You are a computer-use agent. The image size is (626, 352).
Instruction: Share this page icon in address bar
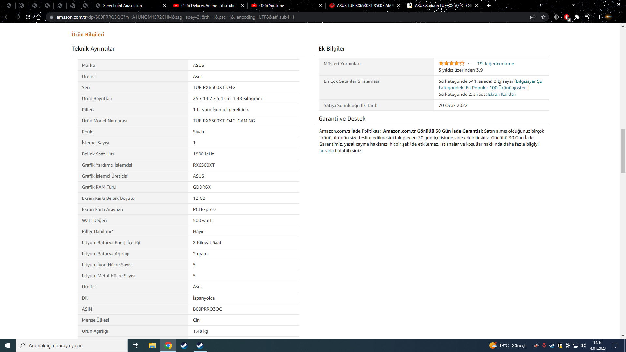pyautogui.click(x=533, y=17)
